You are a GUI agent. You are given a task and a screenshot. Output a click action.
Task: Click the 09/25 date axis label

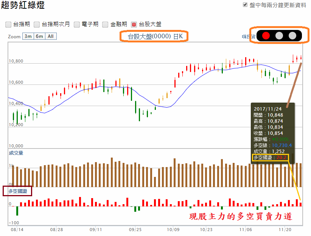[x=135, y=230]
